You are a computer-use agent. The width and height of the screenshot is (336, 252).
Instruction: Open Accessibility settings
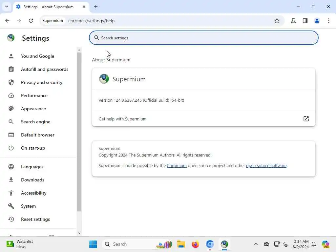tap(34, 193)
